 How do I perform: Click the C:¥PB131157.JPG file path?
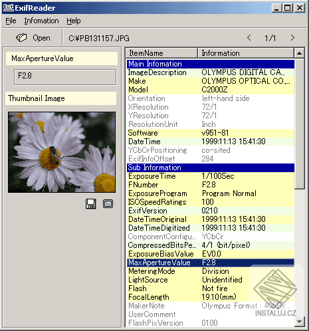99,39
